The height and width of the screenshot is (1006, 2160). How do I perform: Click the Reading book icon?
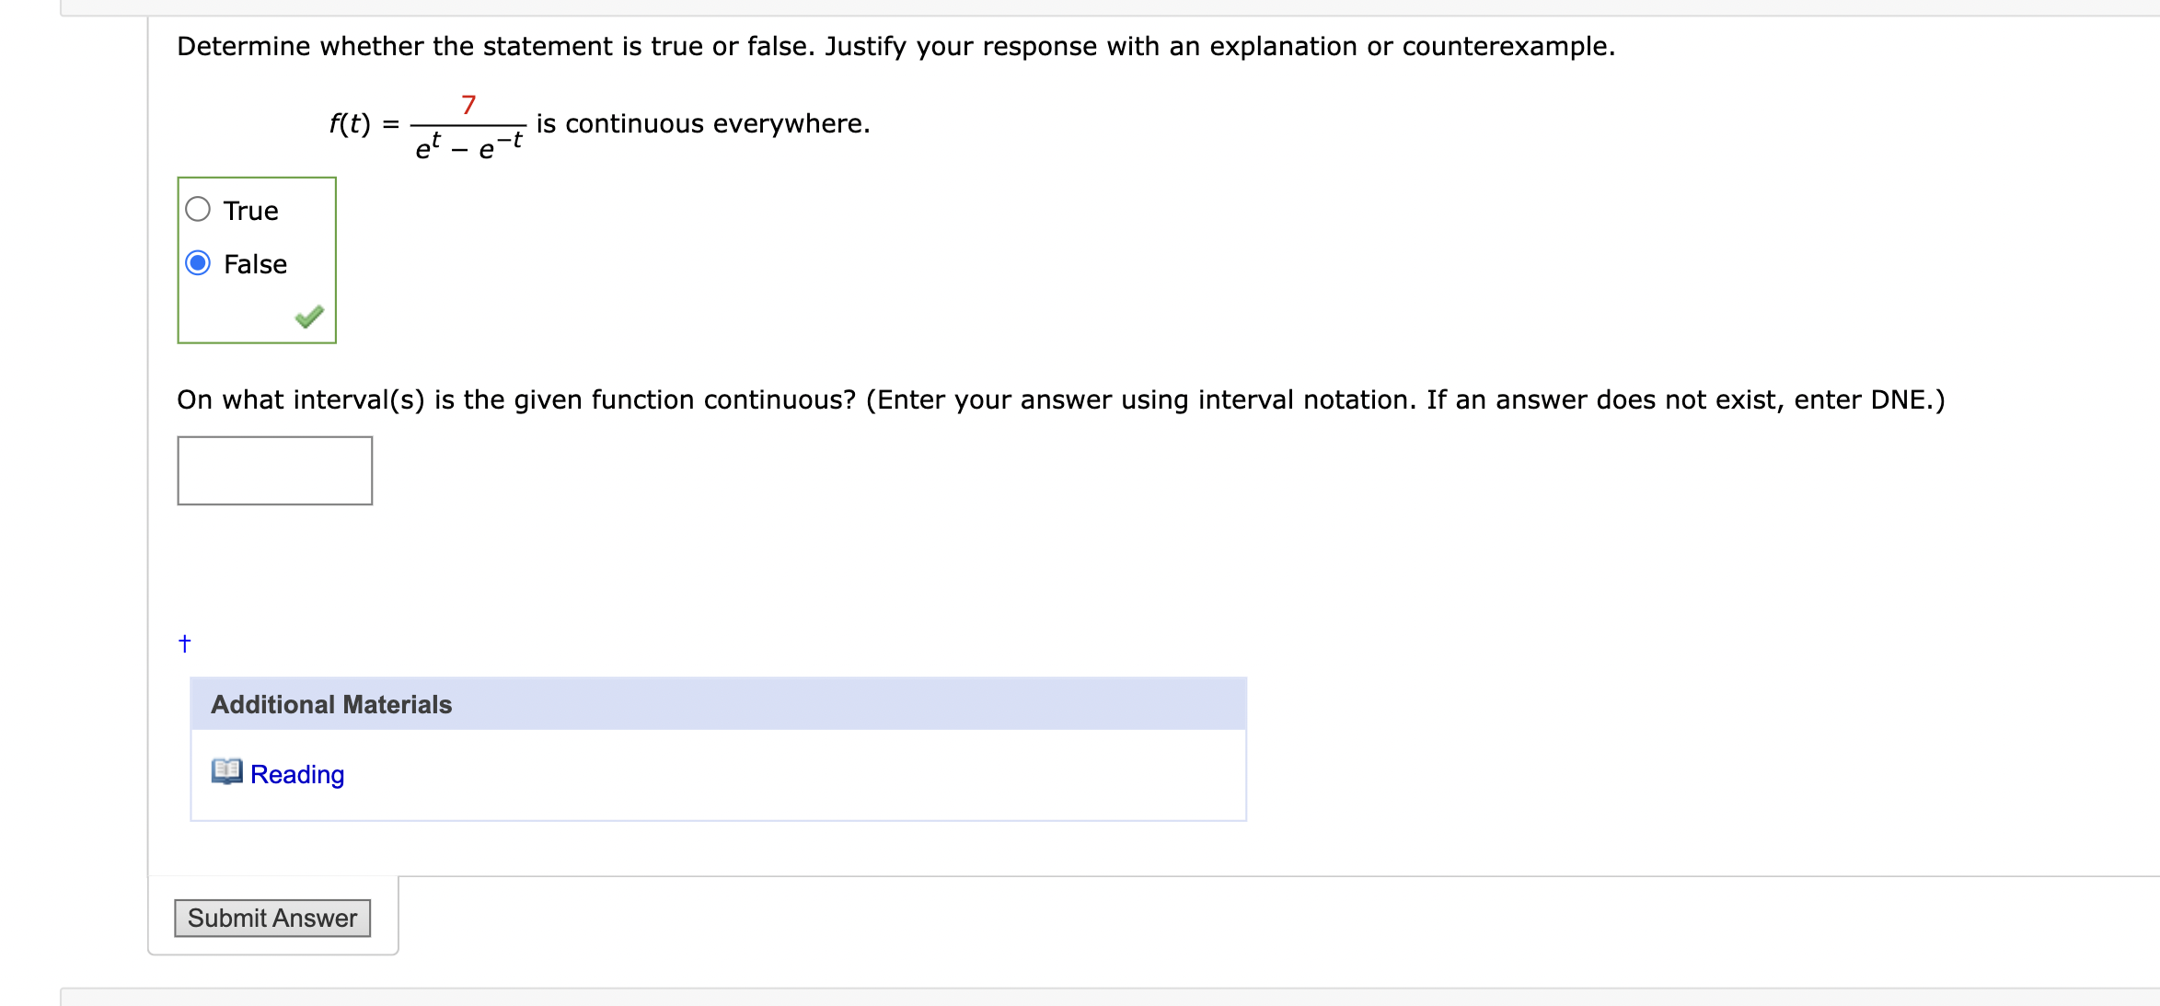226,771
